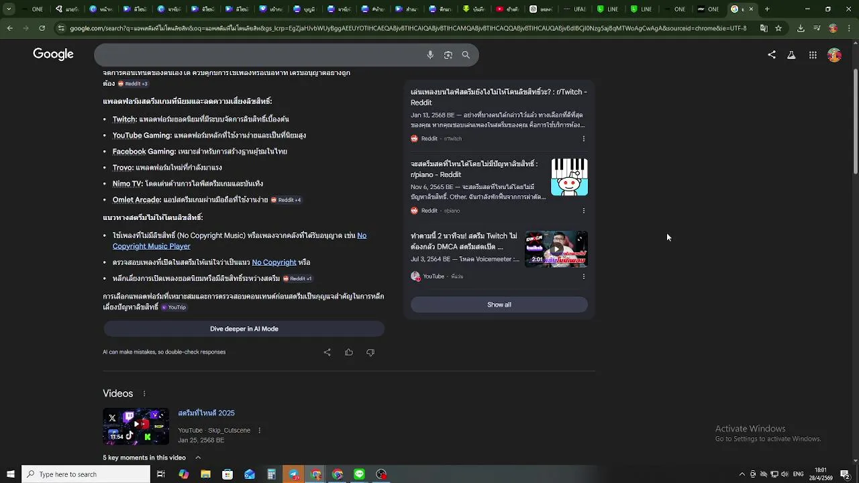Open notification center on taskbar

pos(845,474)
